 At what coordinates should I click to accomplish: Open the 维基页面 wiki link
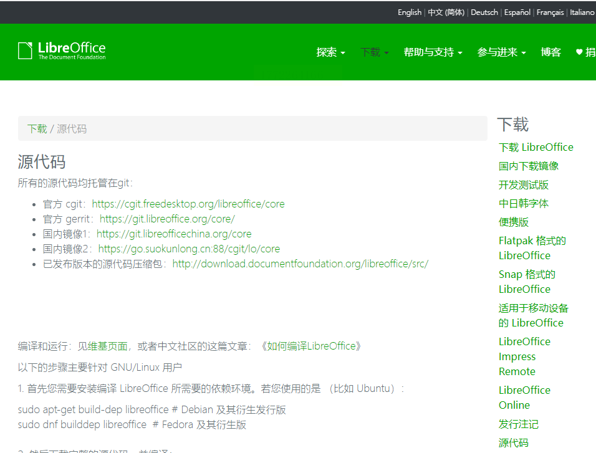pyautogui.click(x=108, y=346)
